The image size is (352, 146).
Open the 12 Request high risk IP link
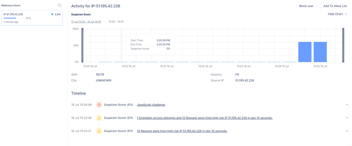(x=182, y=131)
